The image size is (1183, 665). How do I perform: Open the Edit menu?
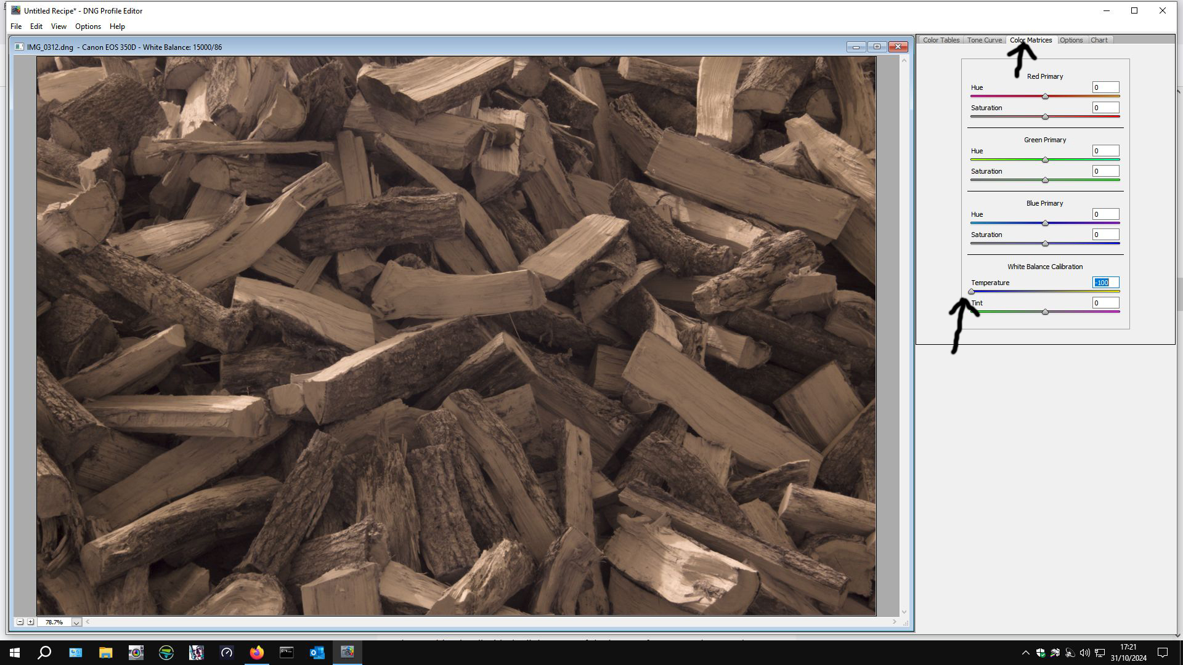pyautogui.click(x=36, y=26)
